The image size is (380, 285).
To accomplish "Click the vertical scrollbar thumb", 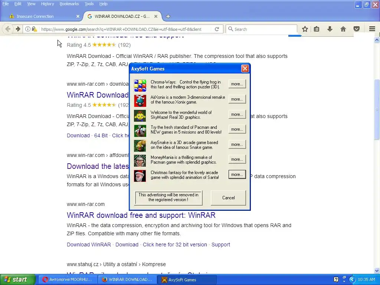I will 377,109.
